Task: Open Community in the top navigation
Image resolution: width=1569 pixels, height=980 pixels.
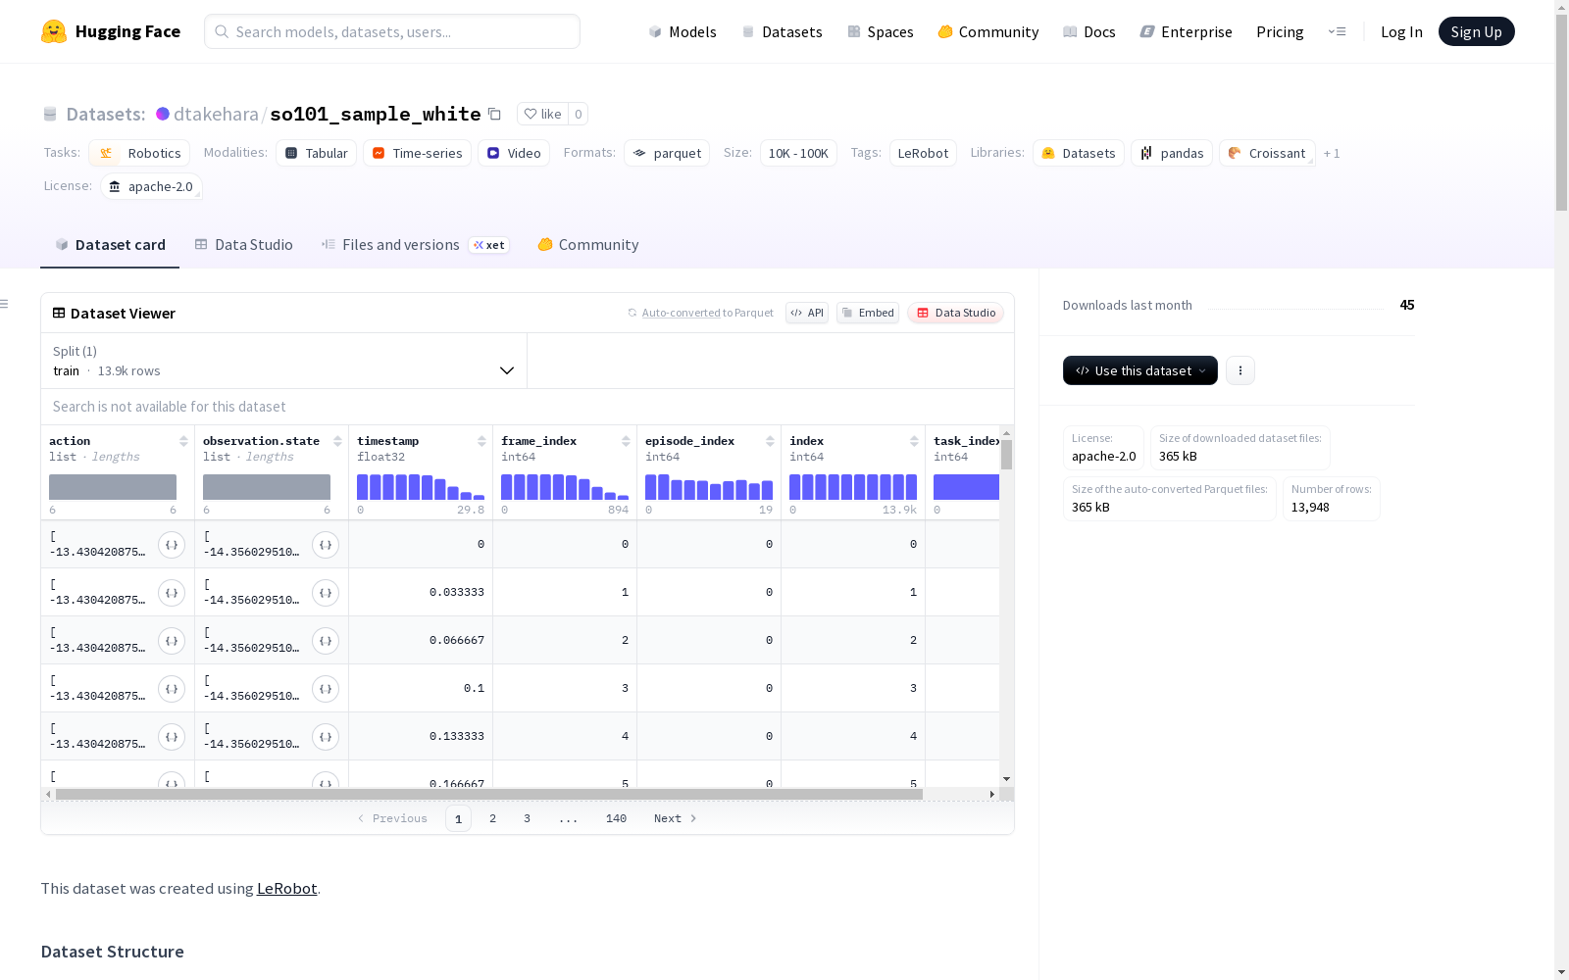Action: pos(988,31)
